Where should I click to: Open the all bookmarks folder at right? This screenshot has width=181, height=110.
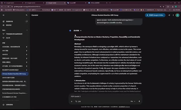click(176, 10)
